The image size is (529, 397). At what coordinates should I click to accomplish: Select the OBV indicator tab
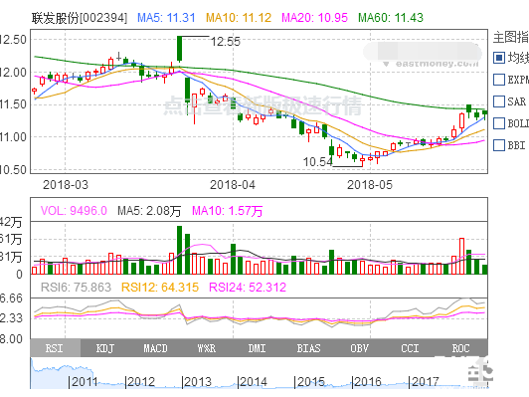pyautogui.click(x=359, y=348)
